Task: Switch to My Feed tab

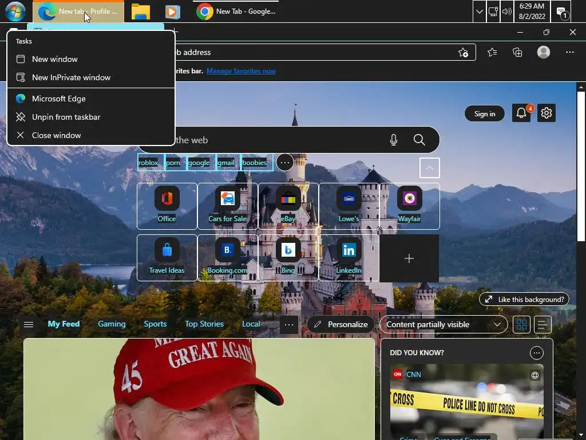Action: click(64, 324)
